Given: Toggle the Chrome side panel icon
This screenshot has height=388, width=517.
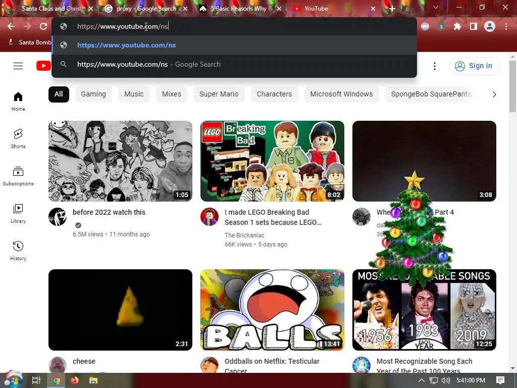Looking at the screenshot, I should click(474, 26).
